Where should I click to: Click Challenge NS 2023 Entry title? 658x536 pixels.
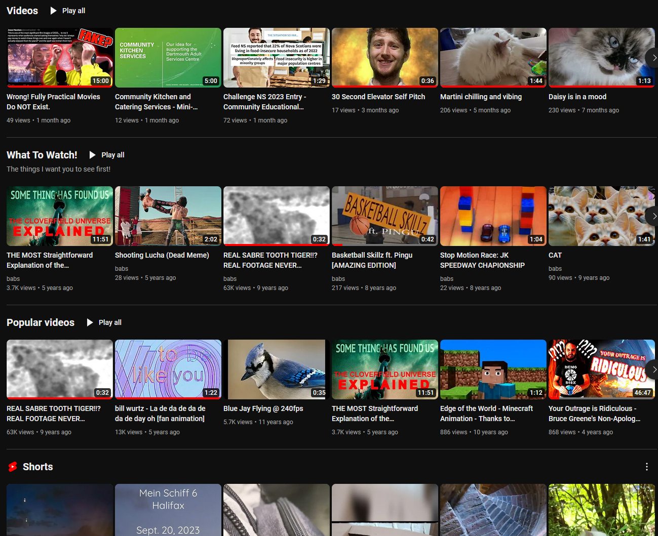pyautogui.click(x=264, y=102)
